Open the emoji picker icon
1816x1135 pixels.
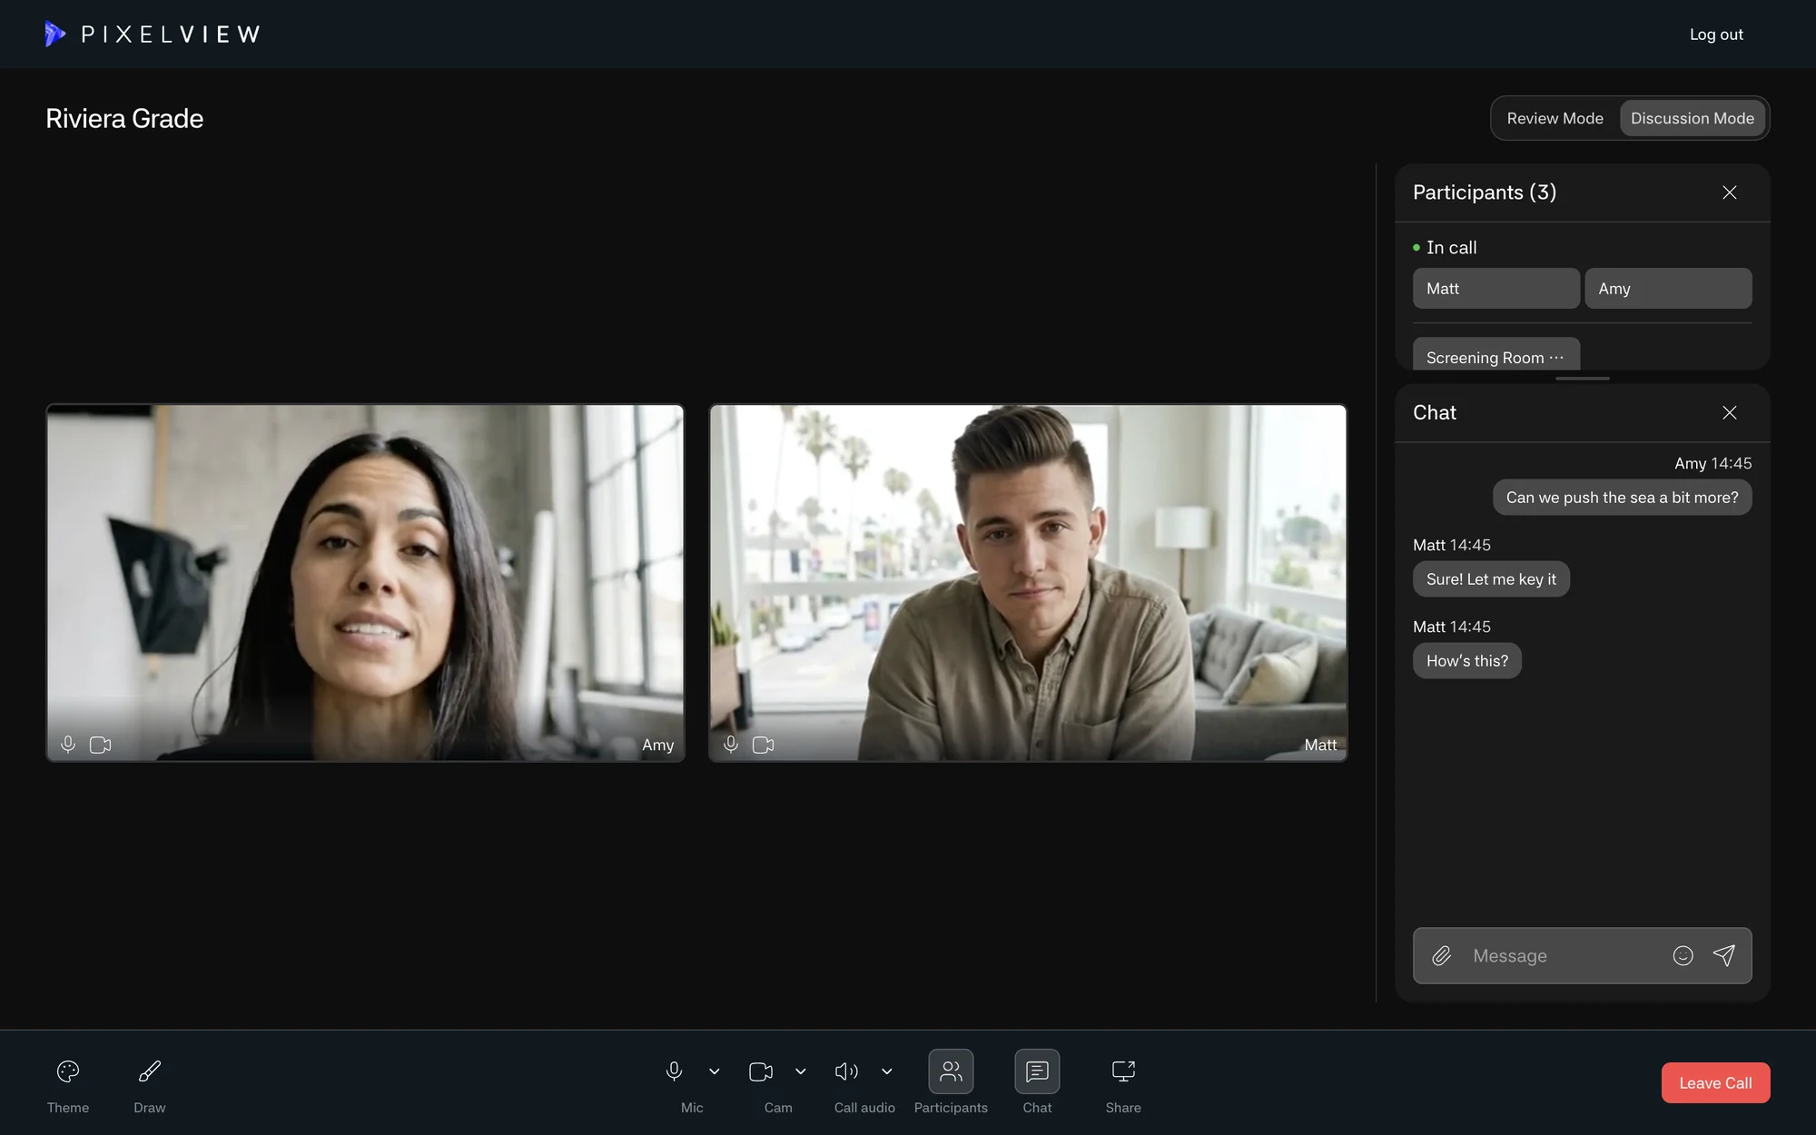[1683, 955]
